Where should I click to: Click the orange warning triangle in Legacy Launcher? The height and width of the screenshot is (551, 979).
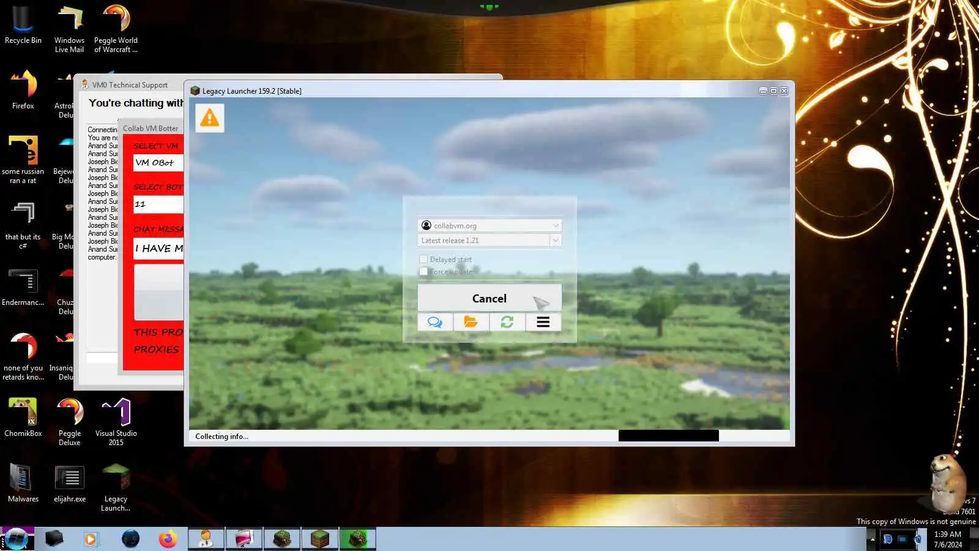209,118
